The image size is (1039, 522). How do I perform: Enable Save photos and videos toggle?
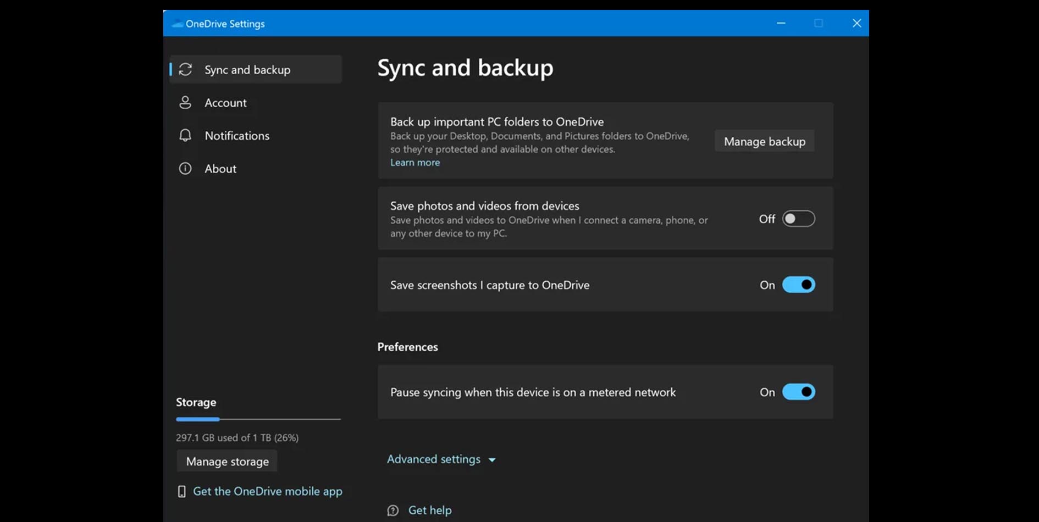tap(798, 219)
